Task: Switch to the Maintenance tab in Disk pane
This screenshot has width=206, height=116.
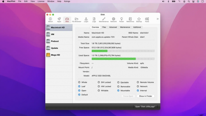Action: pyautogui.click(x=125, y=27)
